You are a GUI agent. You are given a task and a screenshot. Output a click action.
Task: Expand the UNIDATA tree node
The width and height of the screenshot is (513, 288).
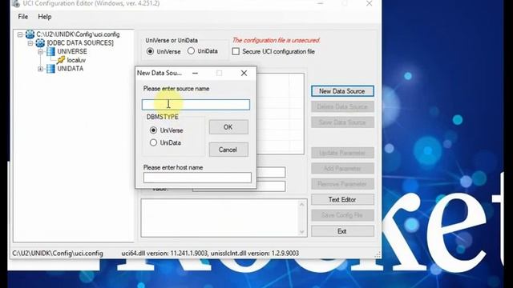tap(40, 69)
